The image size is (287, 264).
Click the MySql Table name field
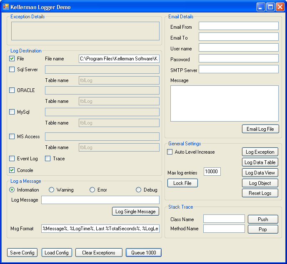point(119,123)
